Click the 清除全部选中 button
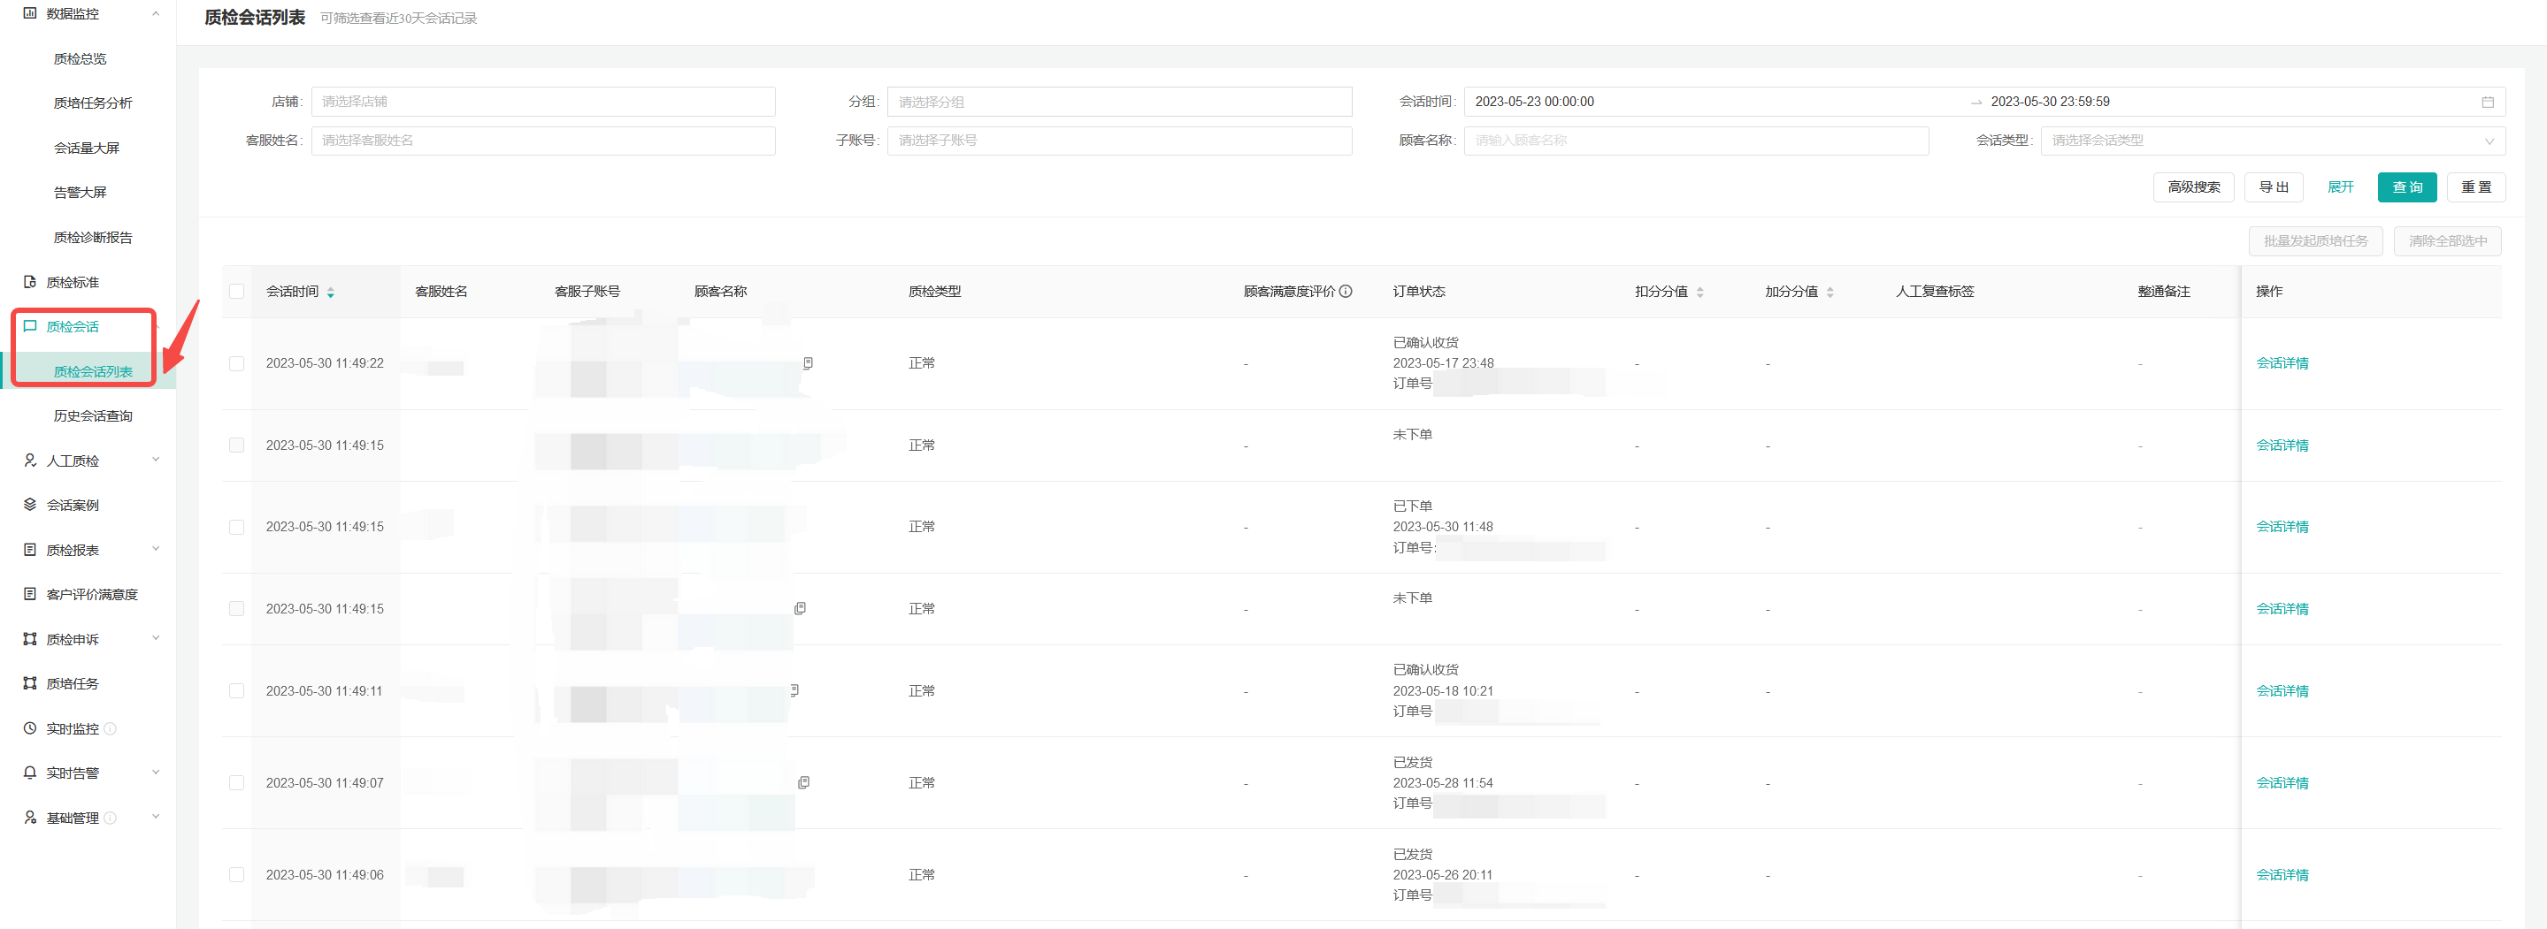This screenshot has height=929, width=2547. coord(2447,241)
